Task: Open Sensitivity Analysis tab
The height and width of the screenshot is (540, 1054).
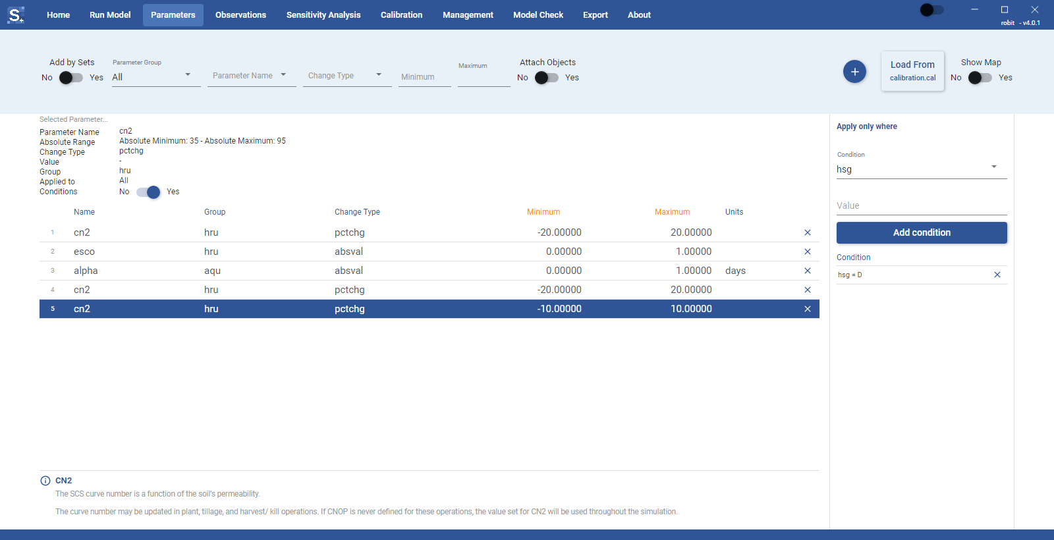Action: 323,15
